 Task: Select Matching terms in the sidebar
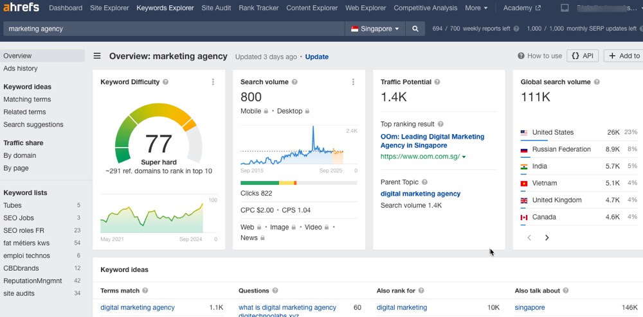[27, 99]
